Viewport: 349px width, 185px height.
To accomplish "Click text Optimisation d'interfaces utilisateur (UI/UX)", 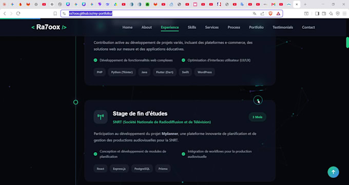I will (x=219, y=60).
